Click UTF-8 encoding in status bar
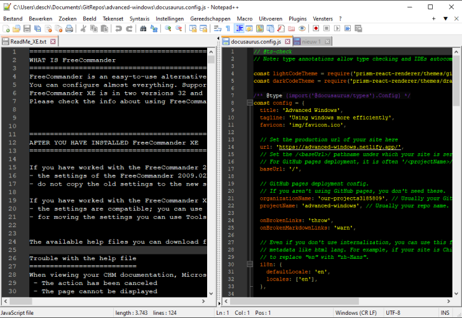This screenshot has width=462, height=318. point(393,313)
